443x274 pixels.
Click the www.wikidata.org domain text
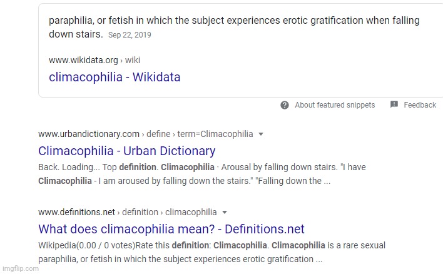83,61
